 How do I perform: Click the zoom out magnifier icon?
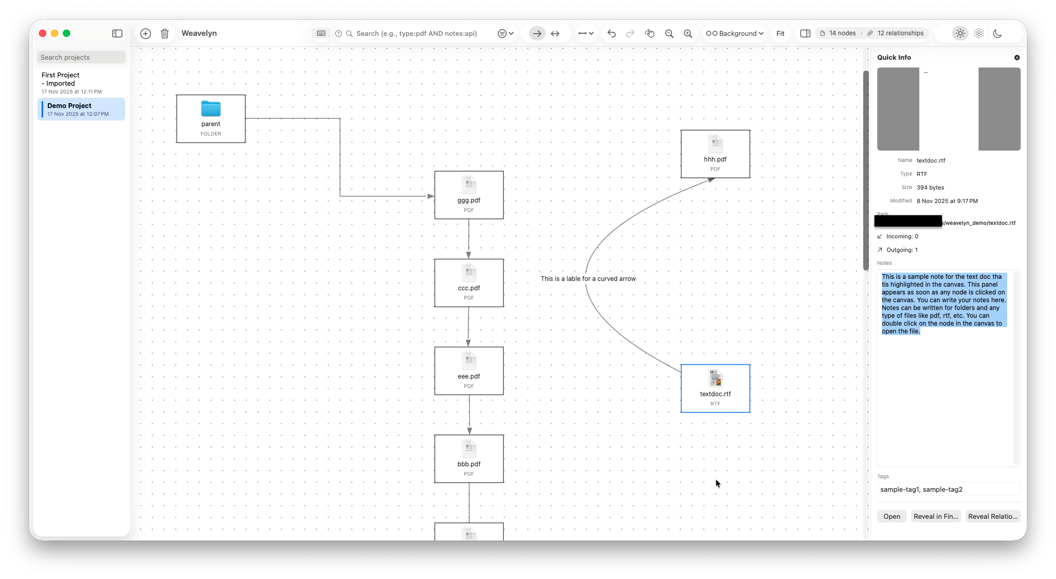pos(669,33)
